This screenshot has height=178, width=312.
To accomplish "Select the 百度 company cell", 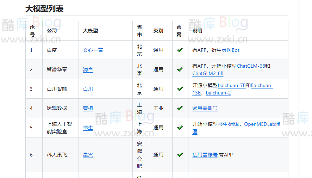I will pos(61,50).
